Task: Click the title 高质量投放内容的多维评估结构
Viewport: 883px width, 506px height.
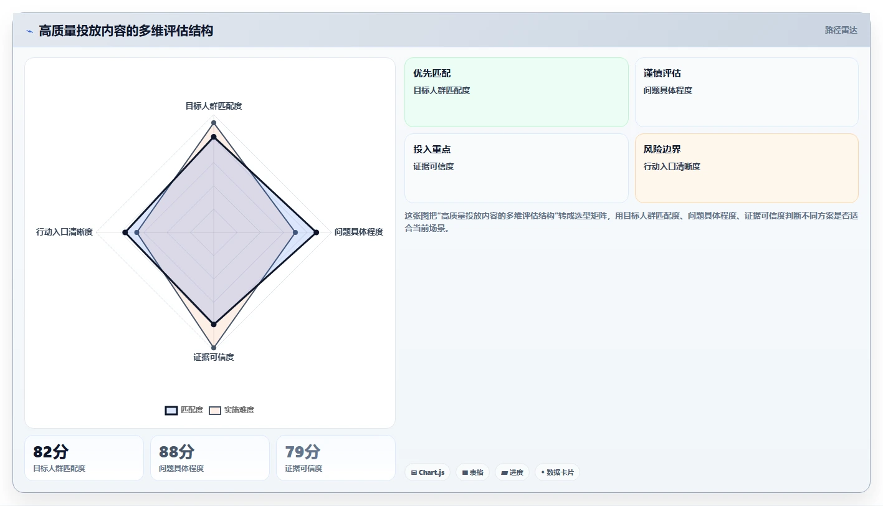Action: pos(126,31)
